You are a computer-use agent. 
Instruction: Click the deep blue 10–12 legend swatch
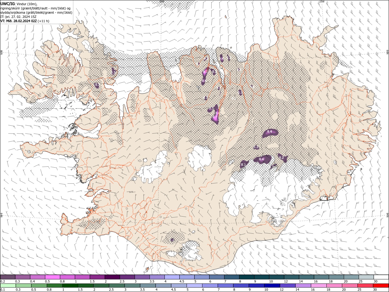point(272,286)
